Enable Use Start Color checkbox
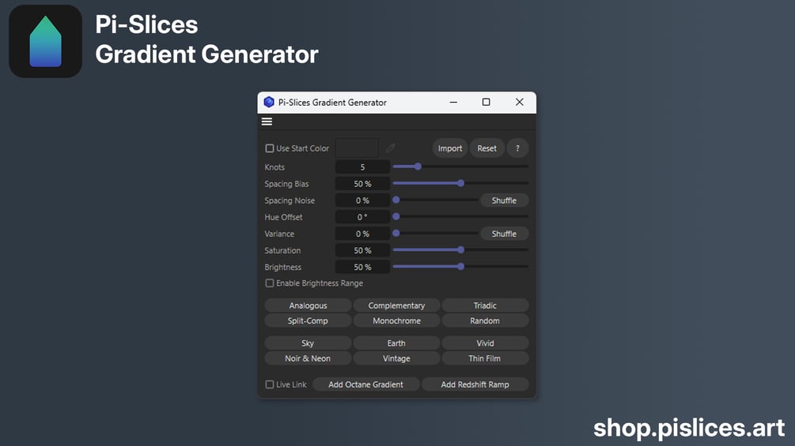This screenshot has width=795, height=446. click(x=270, y=148)
